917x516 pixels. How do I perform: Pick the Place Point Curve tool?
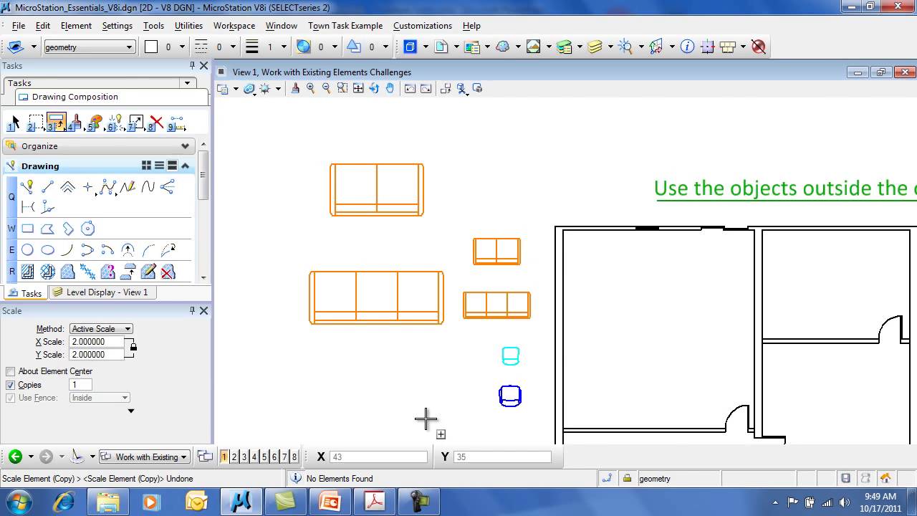148,187
